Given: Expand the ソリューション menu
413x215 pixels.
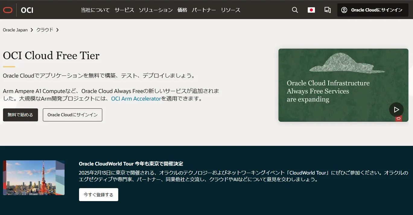Looking at the screenshot, I should (x=156, y=10).
